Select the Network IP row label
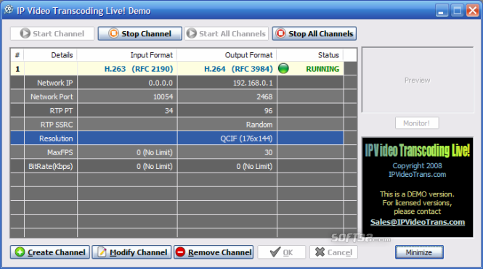The image size is (483, 269). click(x=54, y=83)
